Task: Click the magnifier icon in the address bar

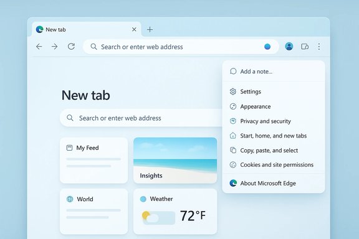Action: coord(93,47)
